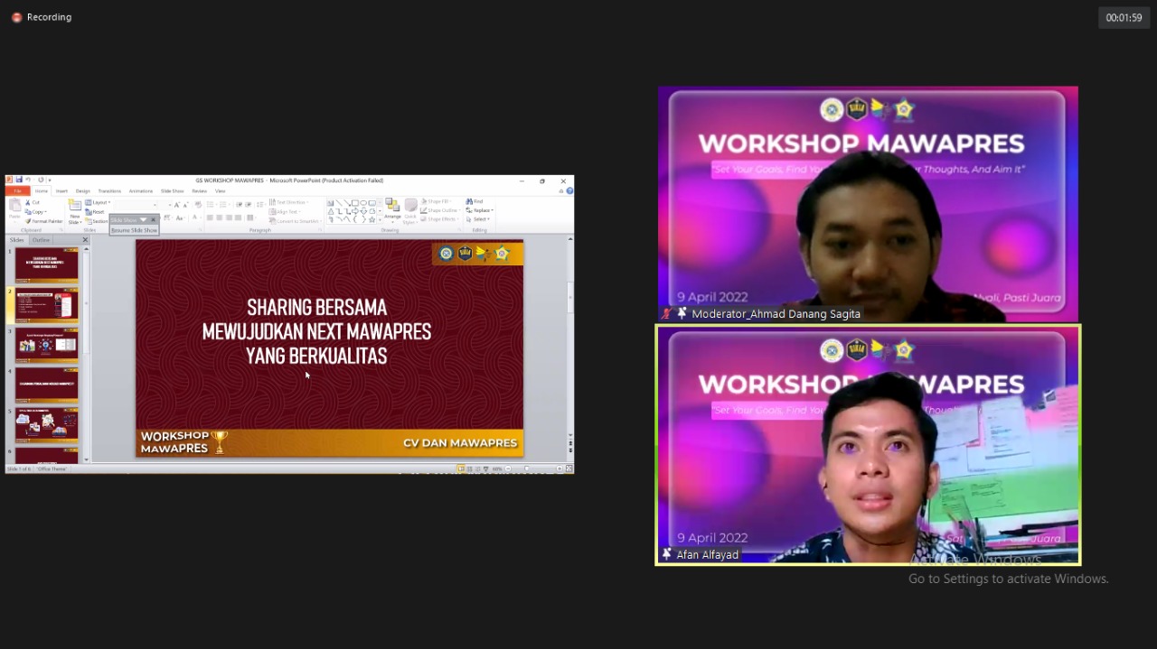Switch to the Outline pane tab

pos(42,240)
